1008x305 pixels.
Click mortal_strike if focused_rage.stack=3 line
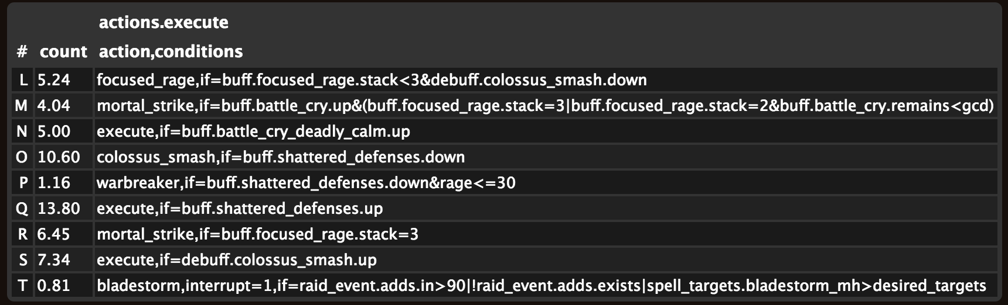tap(257, 234)
